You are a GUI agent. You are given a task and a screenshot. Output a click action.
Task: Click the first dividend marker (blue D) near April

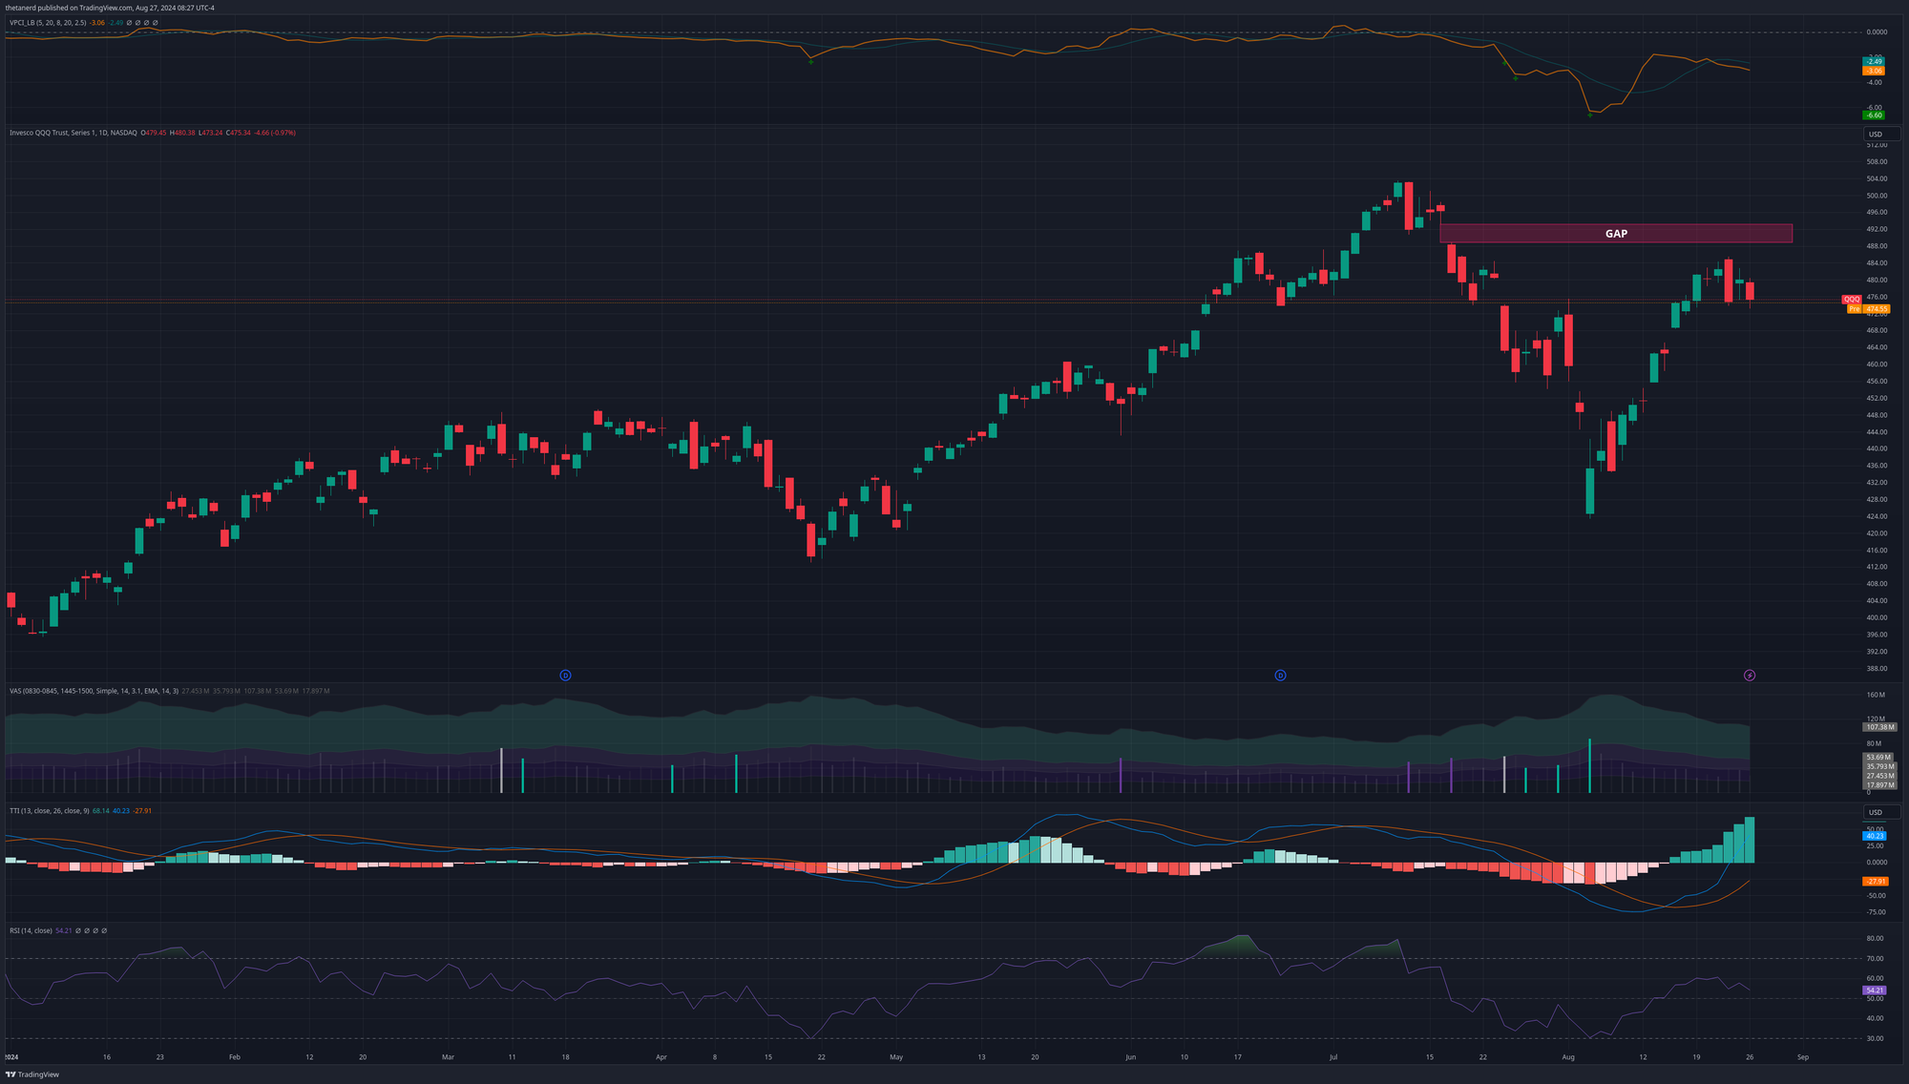coord(565,675)
